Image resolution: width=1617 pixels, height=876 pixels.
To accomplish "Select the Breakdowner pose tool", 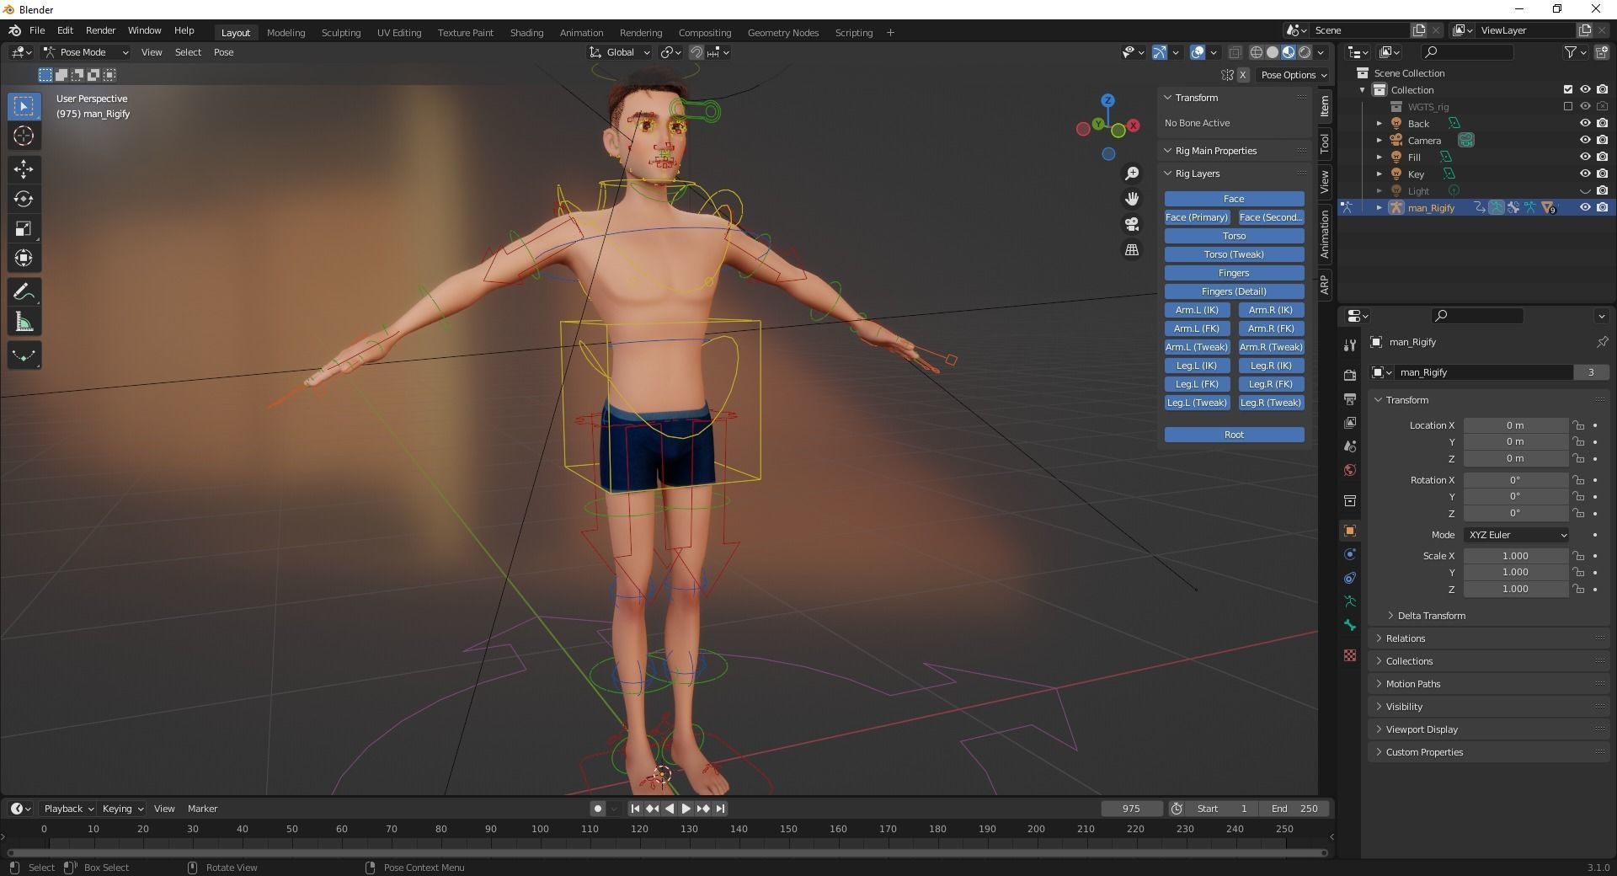I will pyautogui.click(x=24, y=355).
